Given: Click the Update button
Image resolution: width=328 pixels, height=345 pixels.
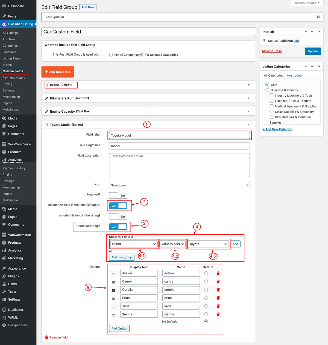Looking at the screenshot, I should [x=313, y=51].
